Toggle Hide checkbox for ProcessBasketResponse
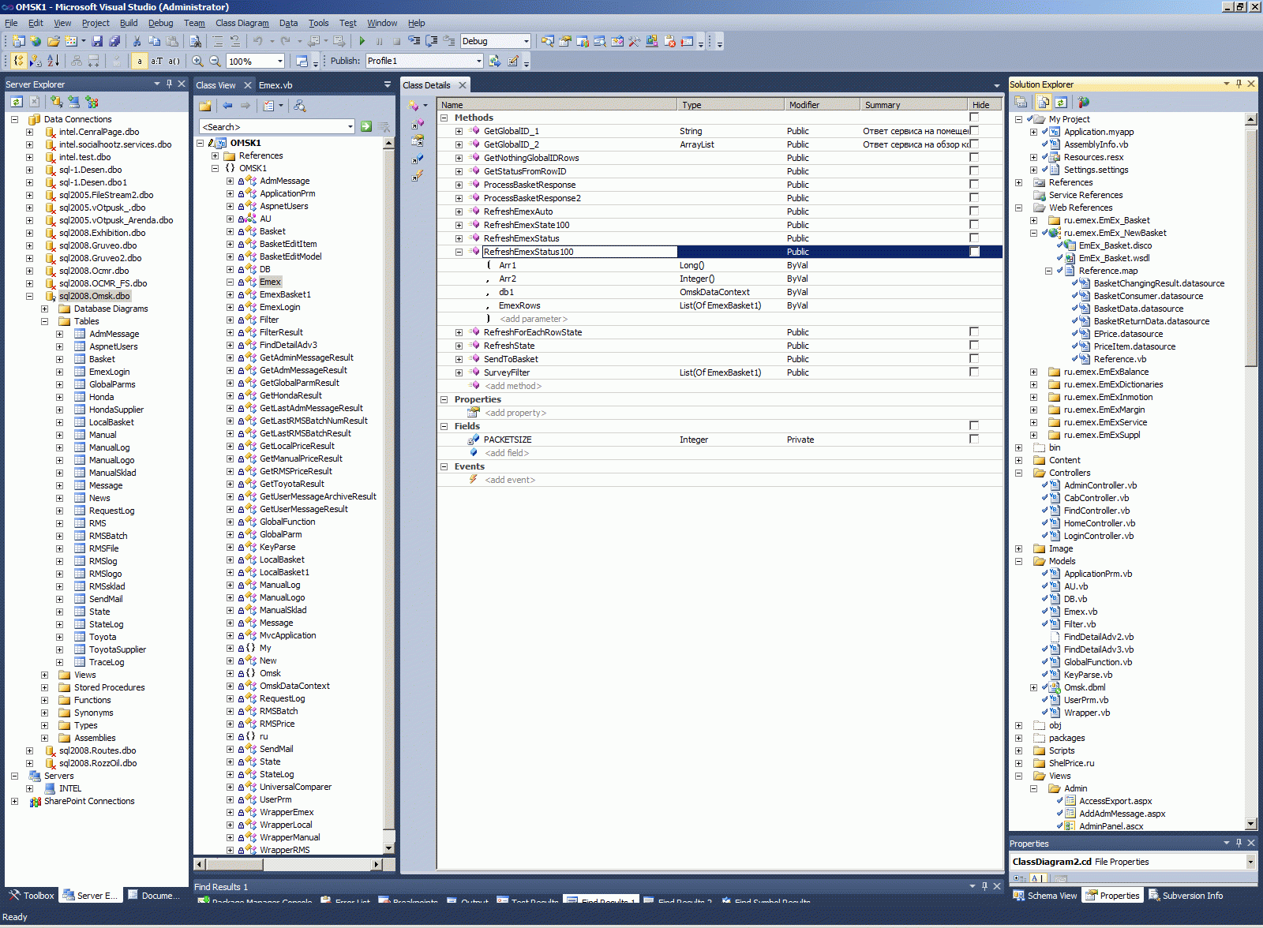The height and width of the screenshot is (928, 1263). pos(974,185)
